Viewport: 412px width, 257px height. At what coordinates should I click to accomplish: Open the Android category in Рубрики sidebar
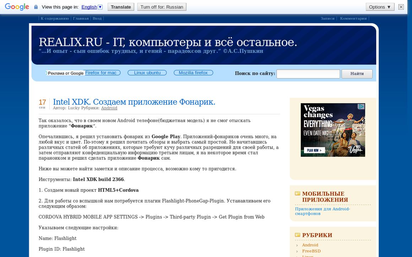[x=310, y=245]
